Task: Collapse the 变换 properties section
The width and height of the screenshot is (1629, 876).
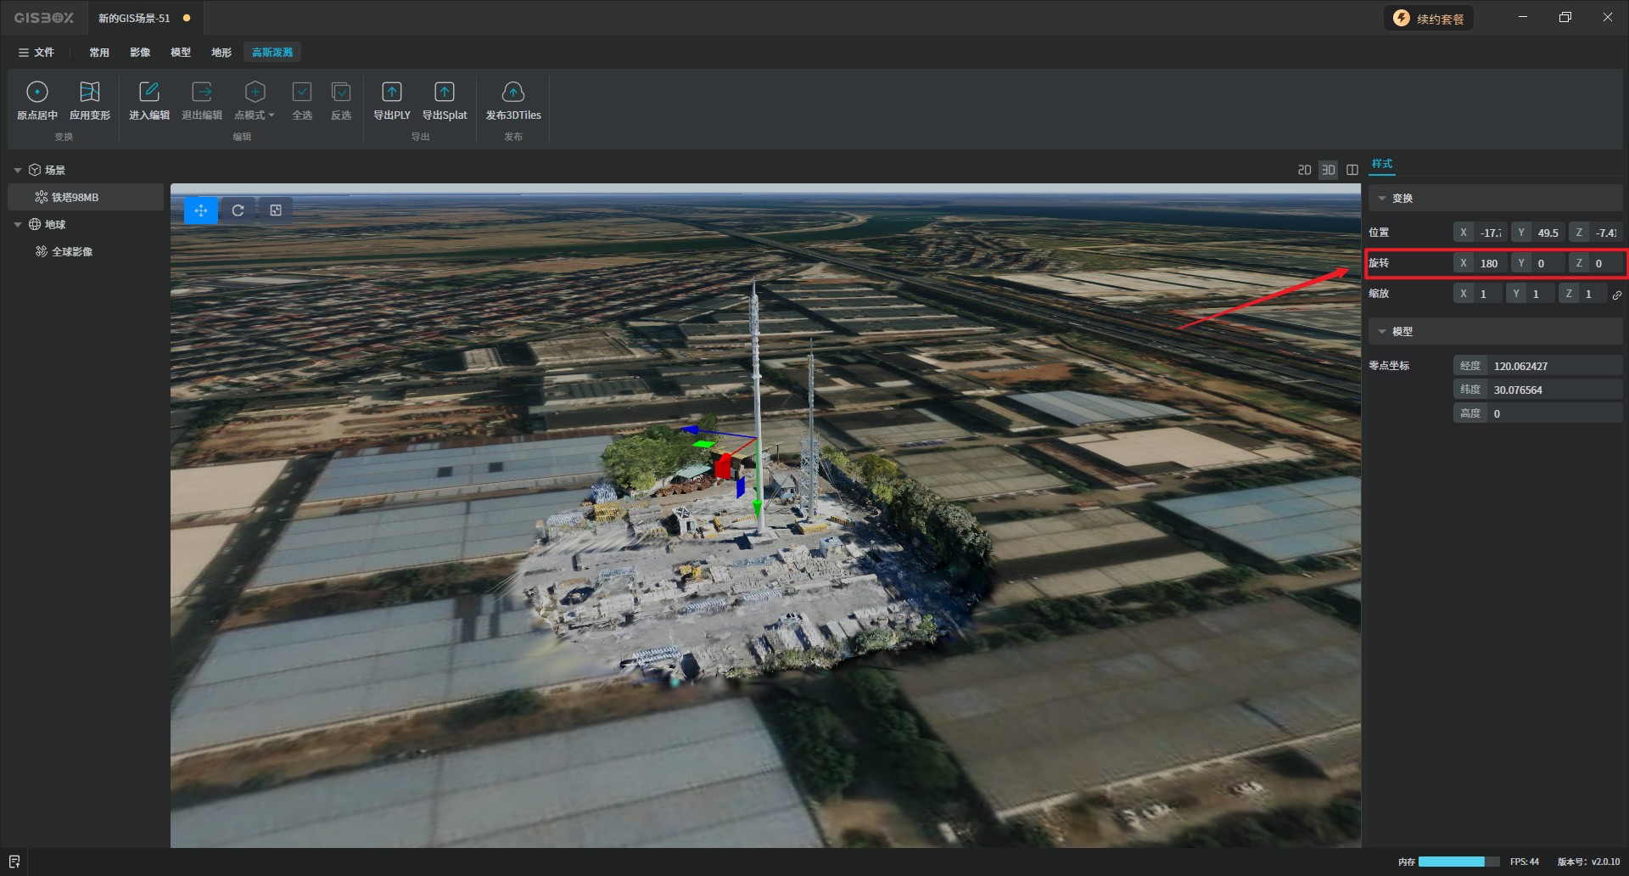Action: [x=1382, y=199]
